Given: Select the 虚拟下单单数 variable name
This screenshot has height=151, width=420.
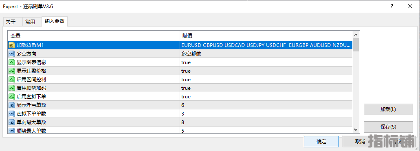Looking at the screenshot, I should (x=31, y=114).
